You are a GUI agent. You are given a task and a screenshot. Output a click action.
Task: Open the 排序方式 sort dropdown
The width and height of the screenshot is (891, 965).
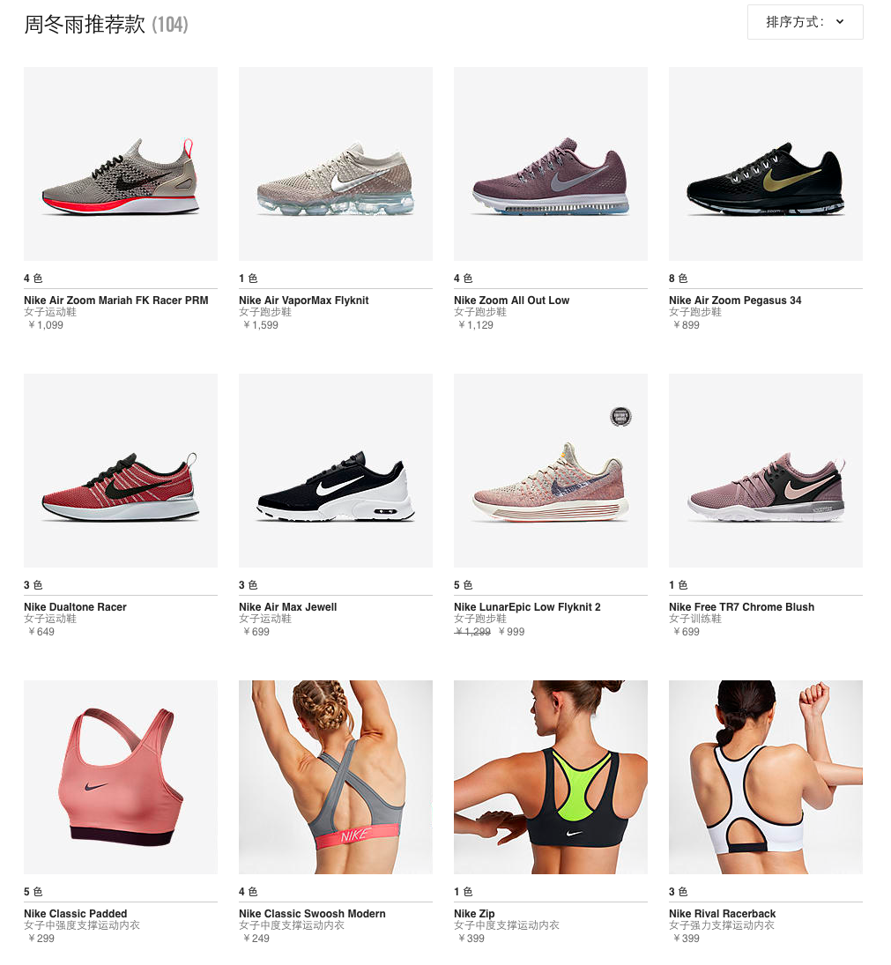coord(805,22)
